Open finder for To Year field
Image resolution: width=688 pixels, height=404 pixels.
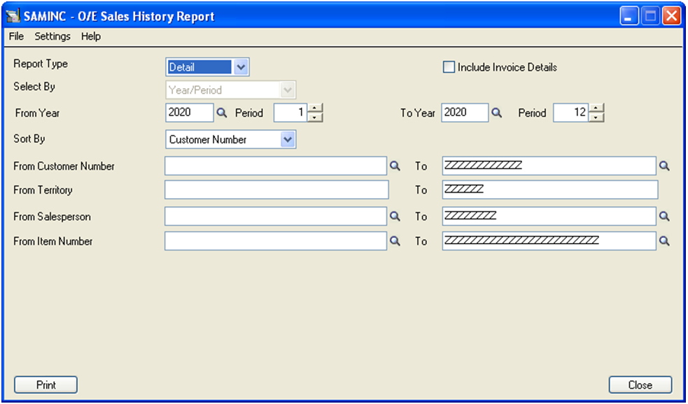[x=497, y=113]
